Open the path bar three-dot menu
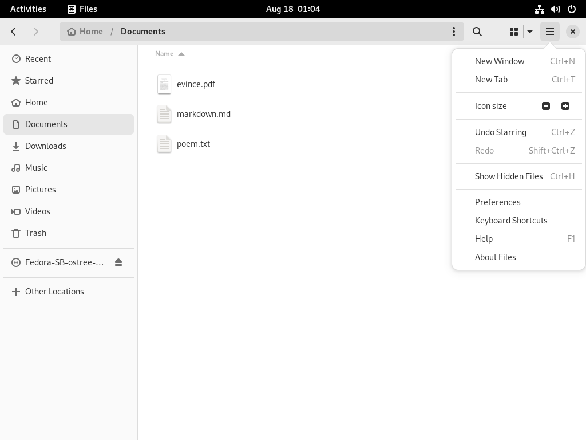The width and height of the screenshot is (586, 440). pos(454,32)
